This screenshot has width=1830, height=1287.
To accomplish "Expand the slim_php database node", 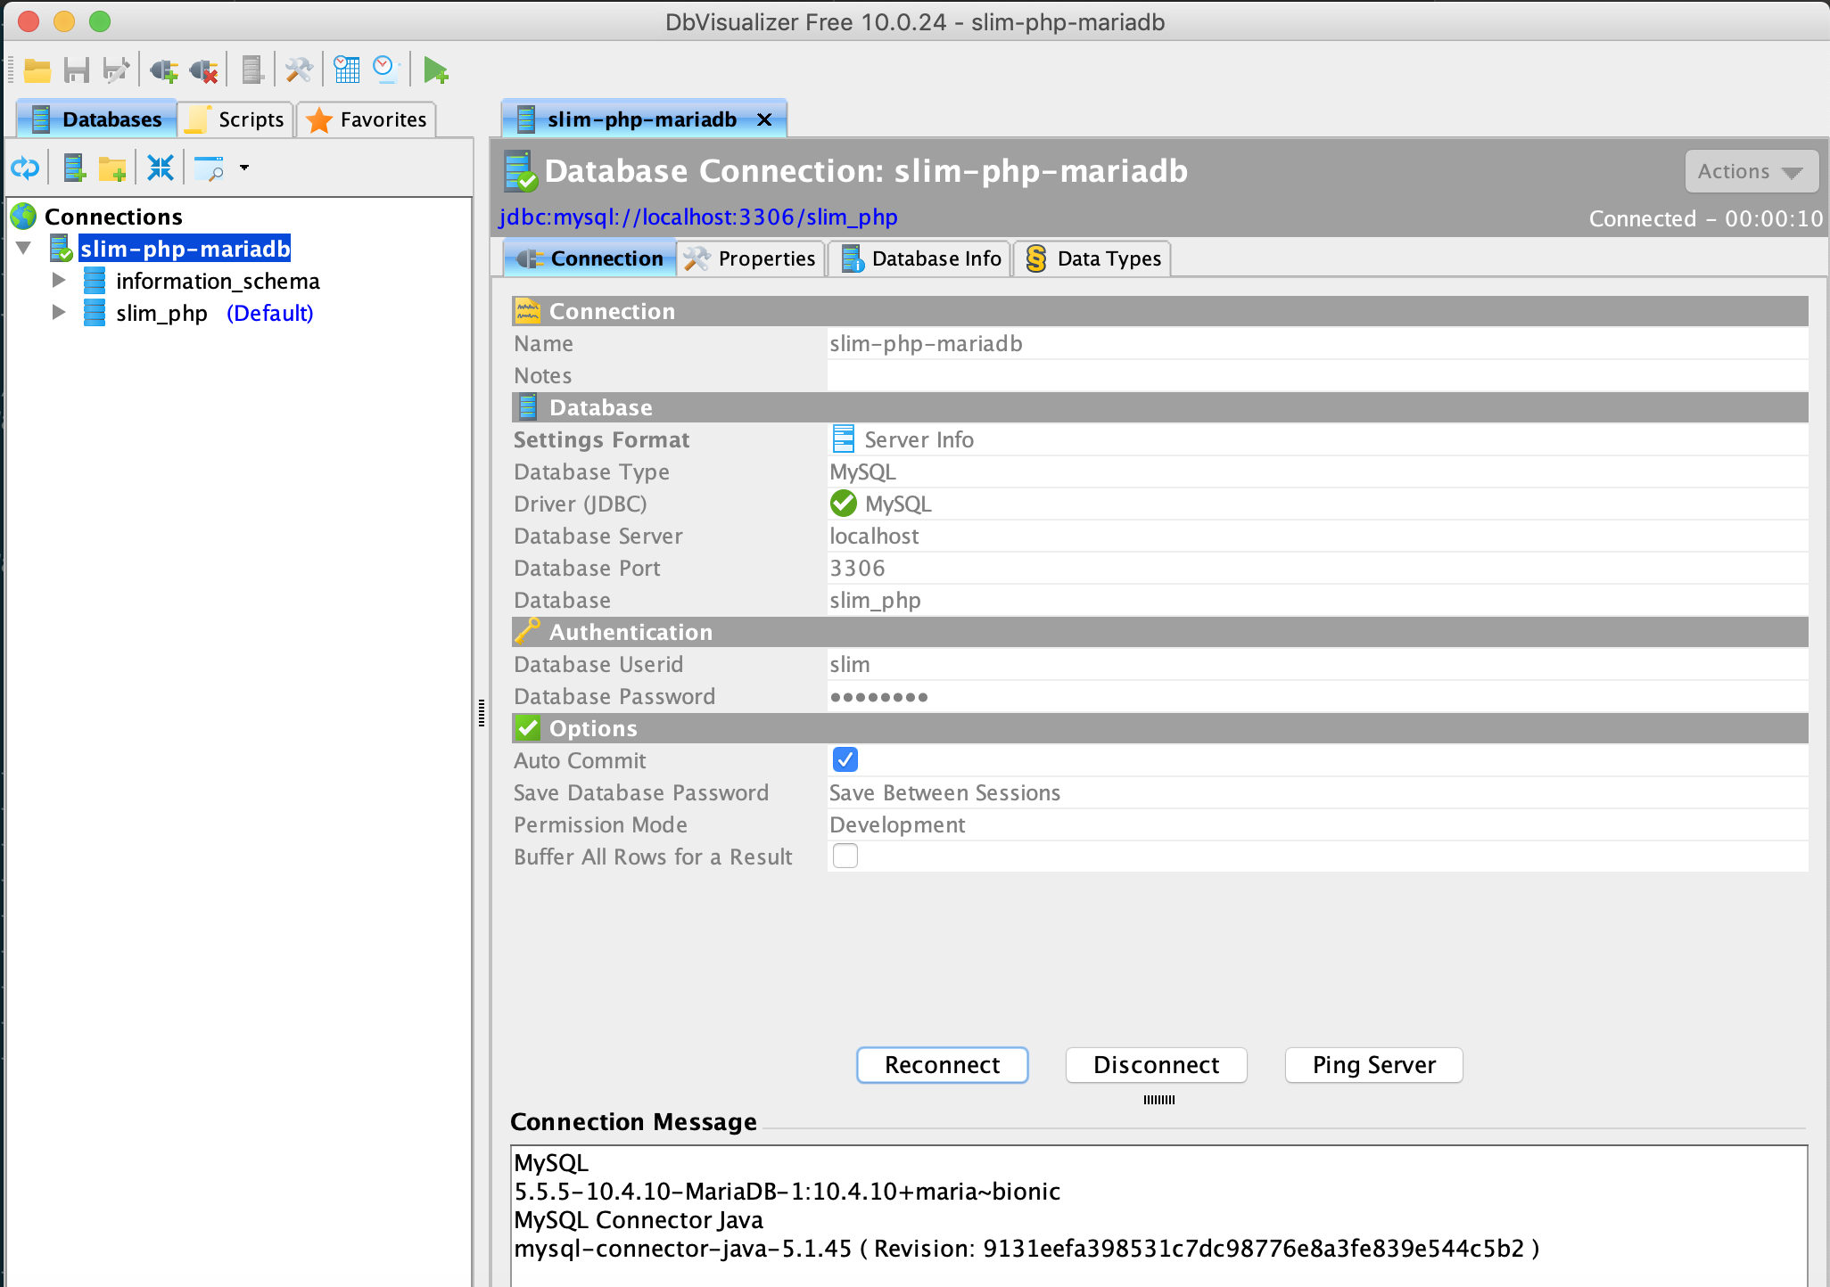I will point(59,313).
